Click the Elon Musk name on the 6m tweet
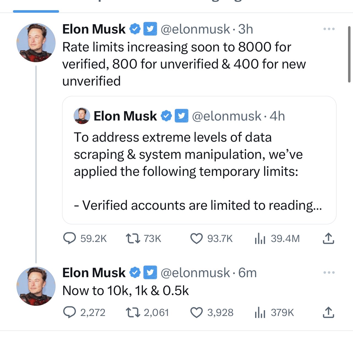This screenshot has height=341, width=353. coord(94,273)
